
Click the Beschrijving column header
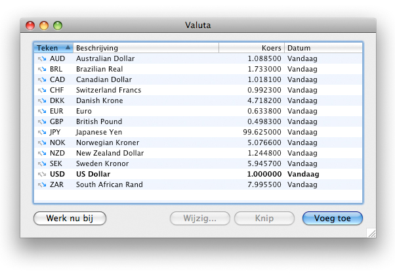[x=146, y=48]
